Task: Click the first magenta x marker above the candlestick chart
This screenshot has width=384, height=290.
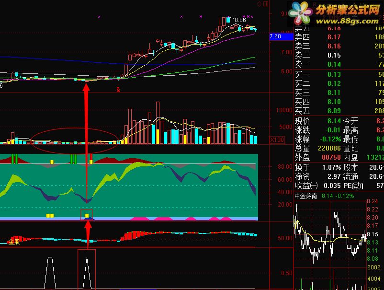Action: click(x=99, y=17)
